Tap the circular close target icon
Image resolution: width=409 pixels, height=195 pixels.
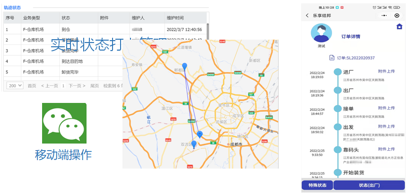coord(397,16)
